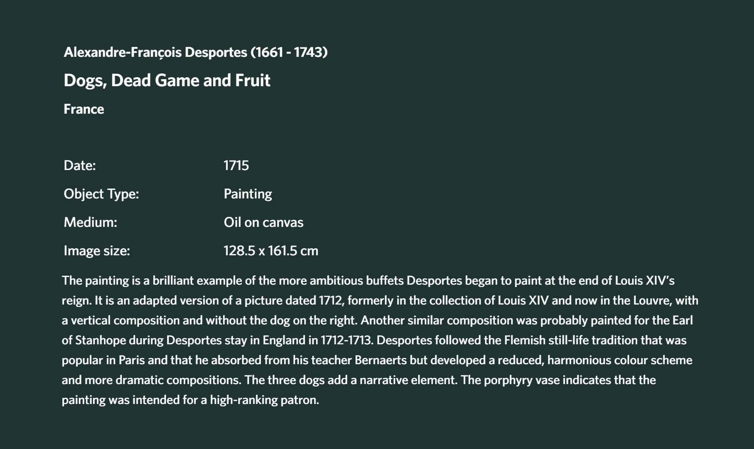
Task: Click the Image size label
Action: 97,251
